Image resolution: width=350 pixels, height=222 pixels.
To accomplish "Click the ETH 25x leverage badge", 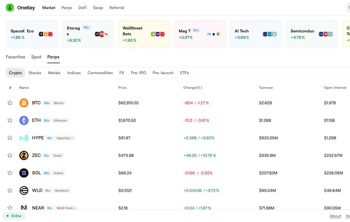I will tap(46, 121).
